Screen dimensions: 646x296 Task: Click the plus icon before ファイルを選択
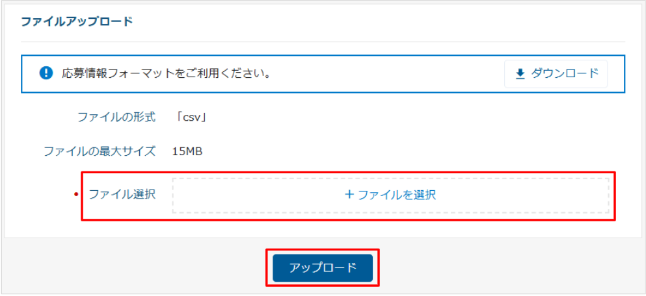(x=349, y=194)
